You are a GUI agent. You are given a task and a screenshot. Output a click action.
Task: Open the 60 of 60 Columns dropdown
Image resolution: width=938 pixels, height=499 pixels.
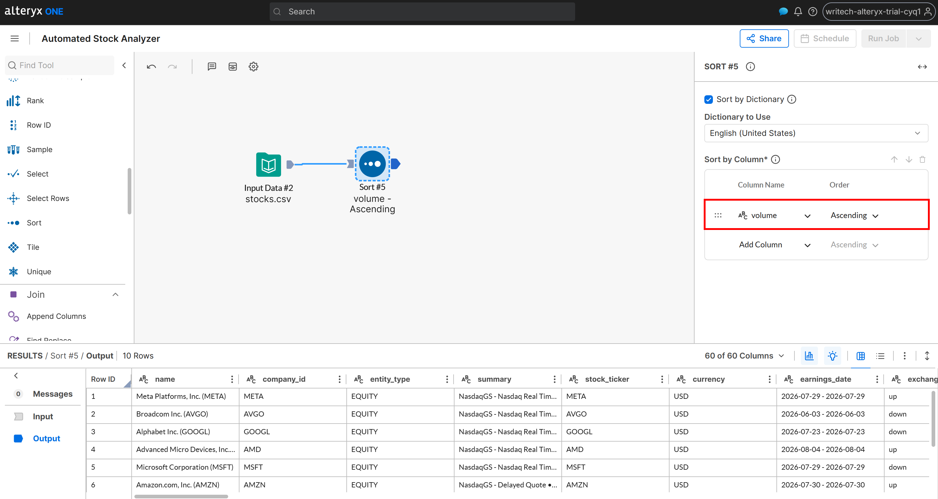pos(744,356)
